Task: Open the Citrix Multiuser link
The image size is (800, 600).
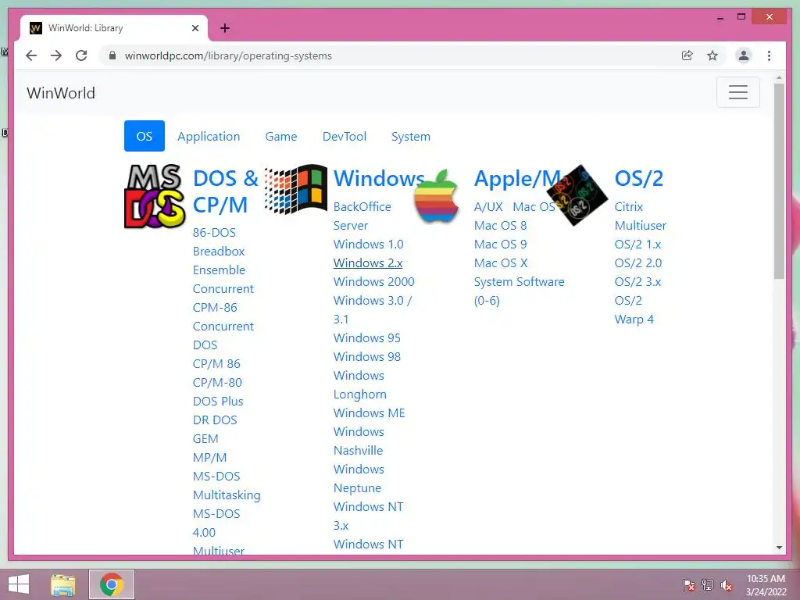Action: click(x=641, y=216)
